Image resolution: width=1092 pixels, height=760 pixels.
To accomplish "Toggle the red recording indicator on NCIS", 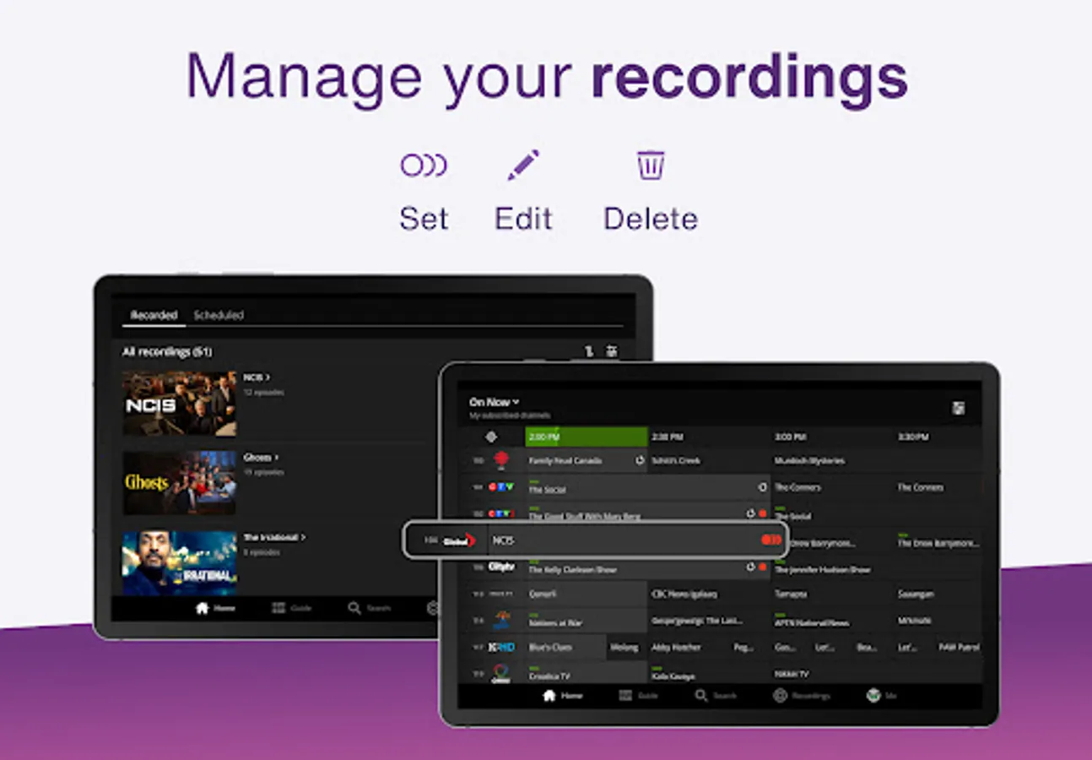I will (771, 539).
